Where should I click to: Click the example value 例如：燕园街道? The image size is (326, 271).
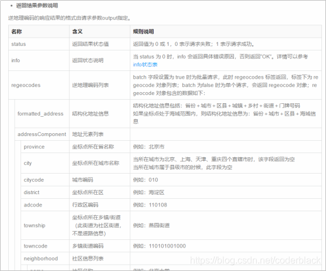coord(151,225)
